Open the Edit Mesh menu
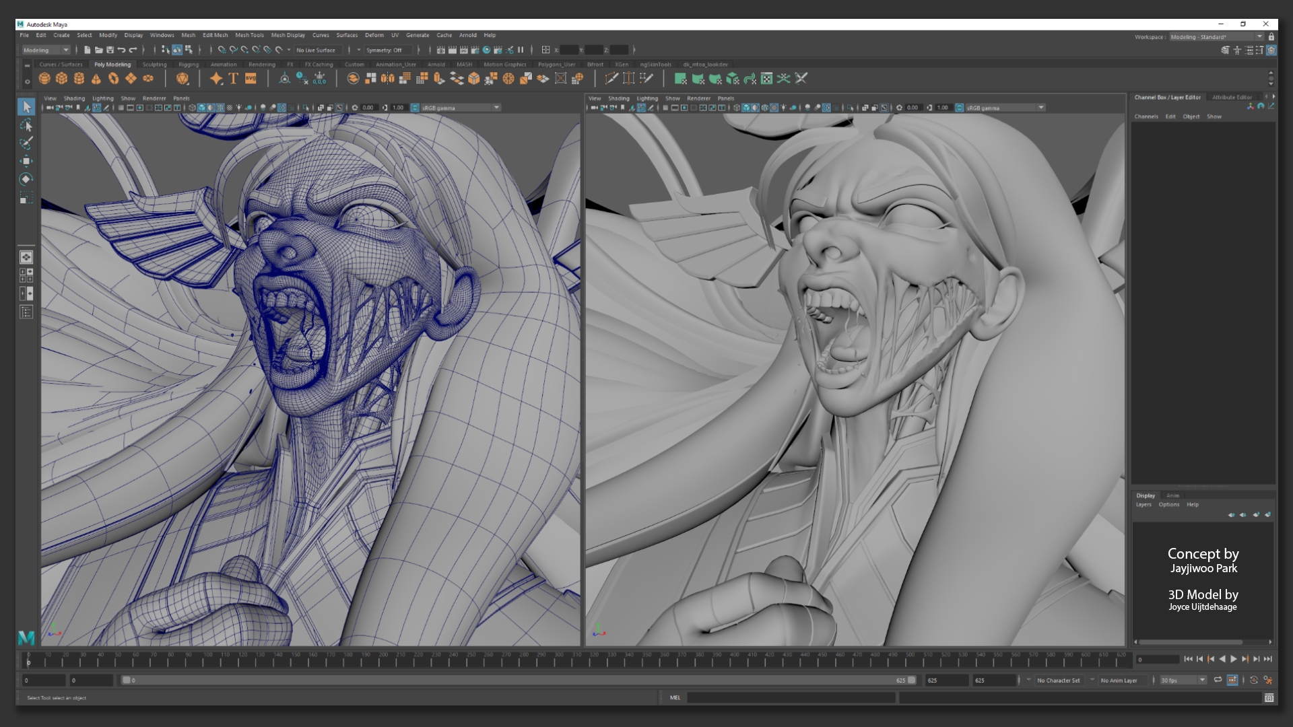 pos(215,35)
